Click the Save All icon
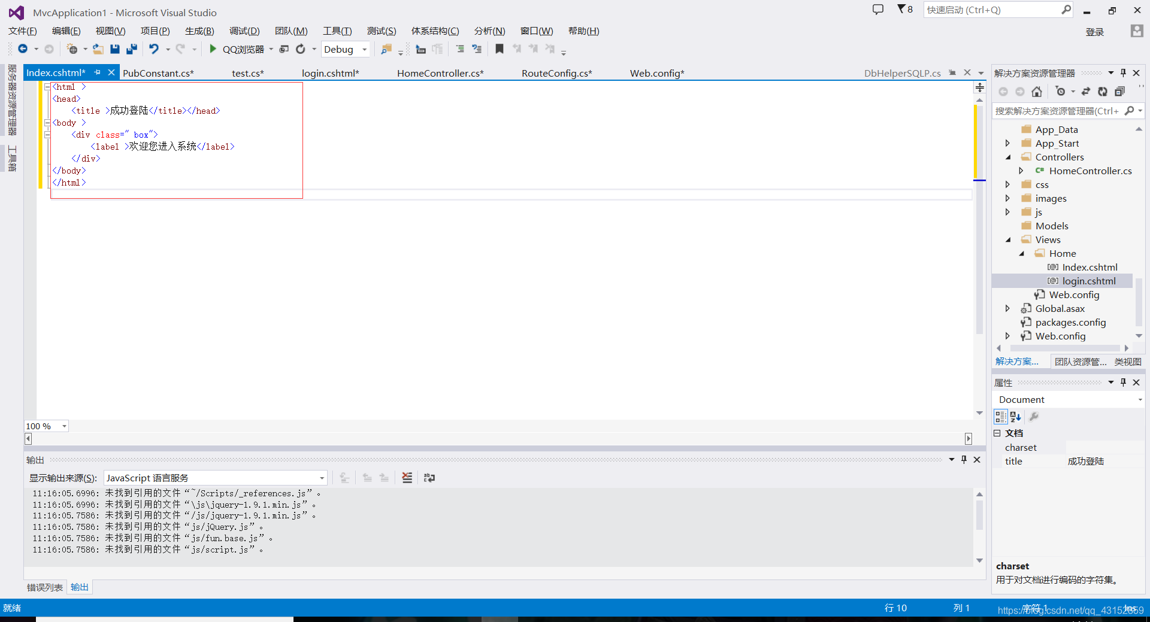 click(x=132, y=49)
